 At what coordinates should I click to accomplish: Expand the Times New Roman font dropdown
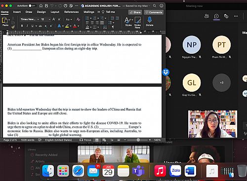point(38,19)
